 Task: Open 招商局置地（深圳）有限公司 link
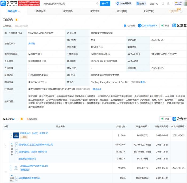click(x=33, y=152)
